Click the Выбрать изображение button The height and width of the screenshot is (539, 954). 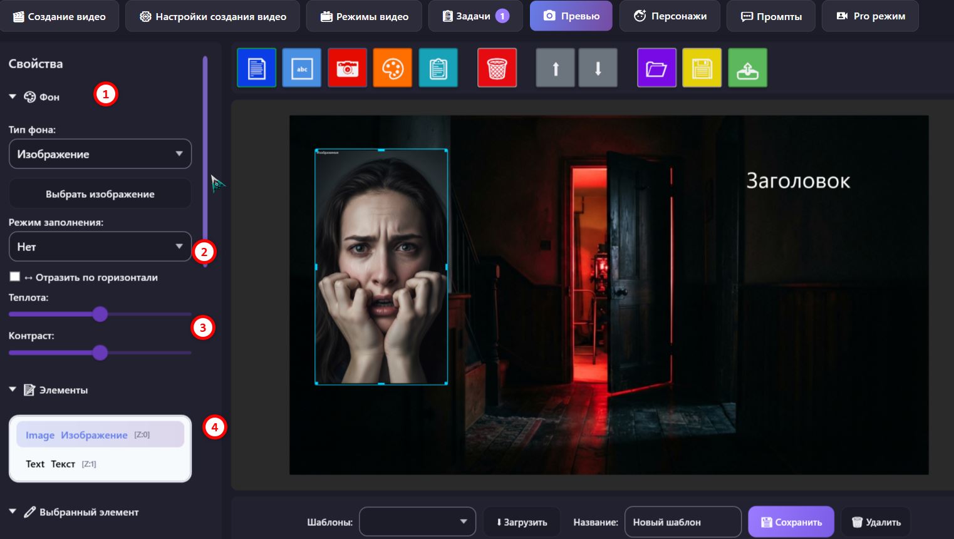tap(100, 194)
